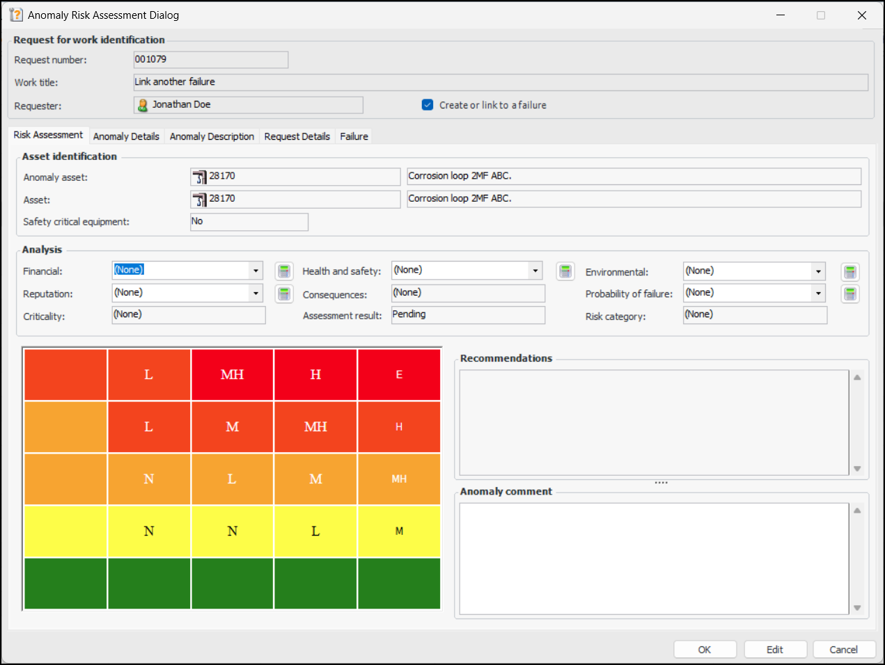Screen dimensions: 885x665
Task: Uncheck Create or link to a failure
Action: coord(428,105)
